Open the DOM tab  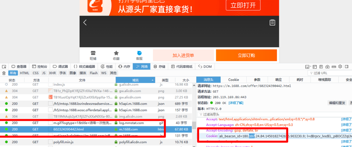205,67
